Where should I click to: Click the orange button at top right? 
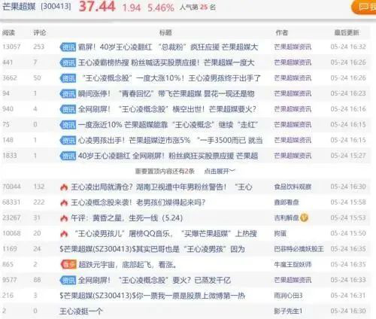[x=364, y=7]
